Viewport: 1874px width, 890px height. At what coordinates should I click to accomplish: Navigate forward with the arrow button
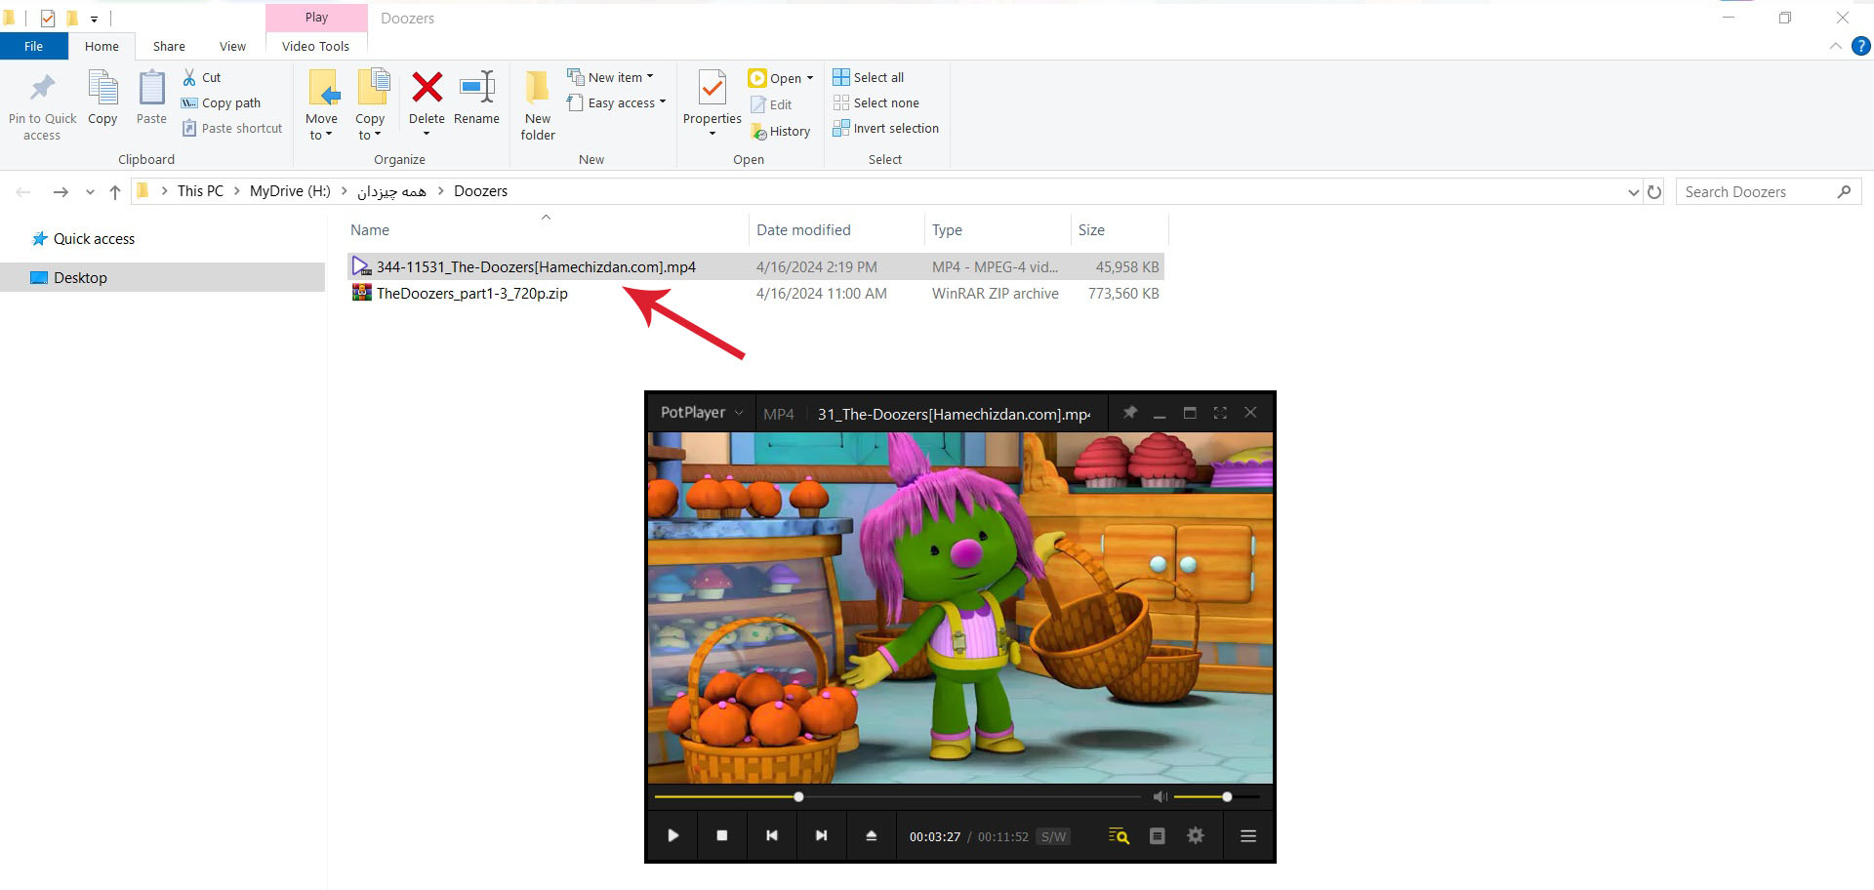coord(61,192)
